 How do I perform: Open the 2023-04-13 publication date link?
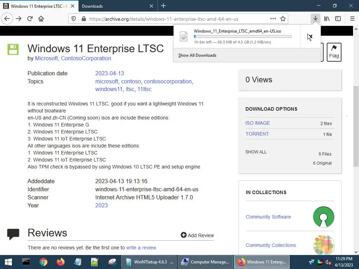click(109, 73)
